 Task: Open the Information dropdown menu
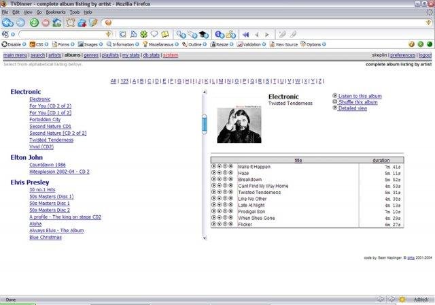123,44
